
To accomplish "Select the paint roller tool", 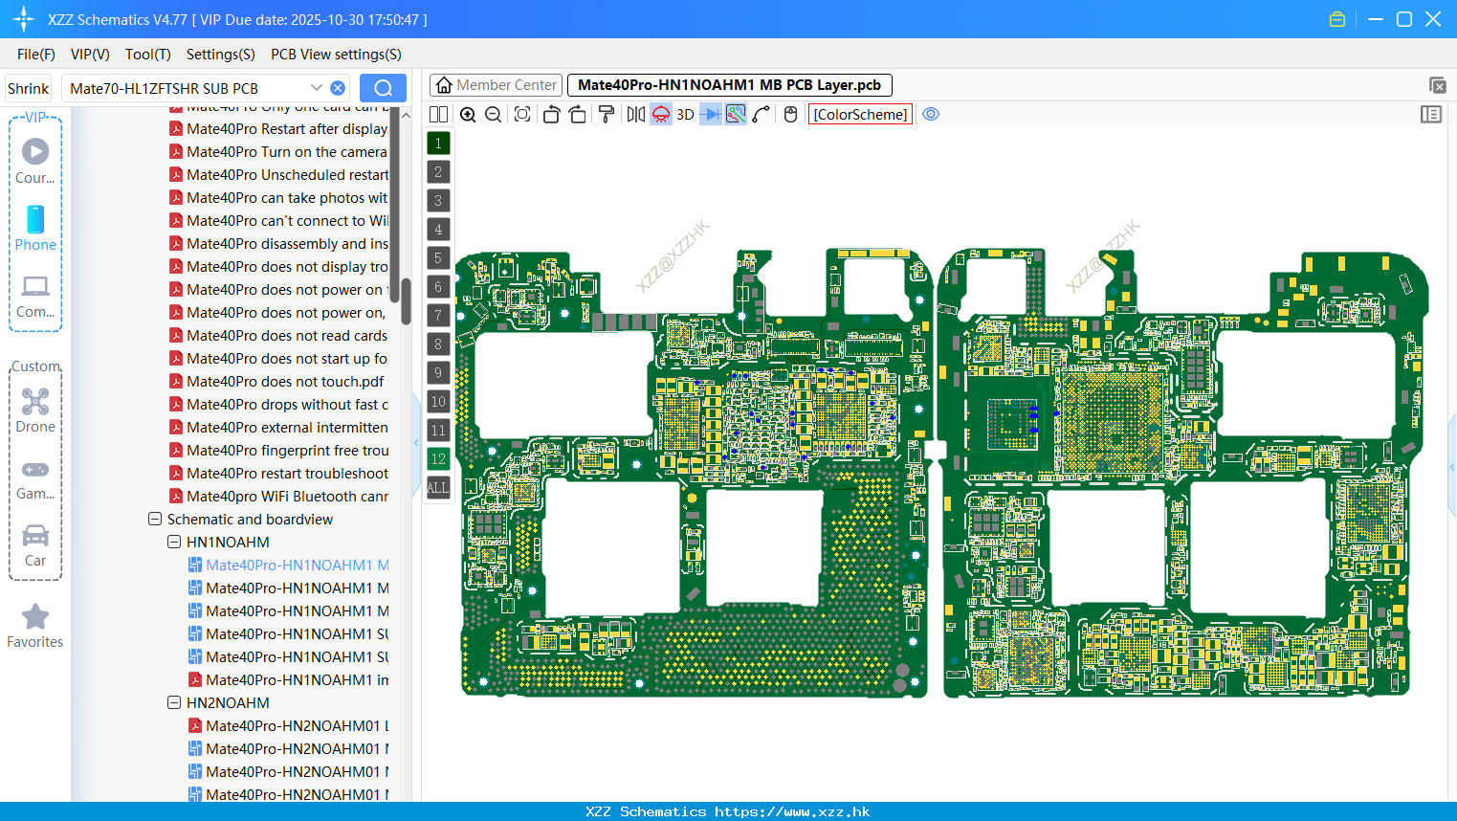I will (x=607, y=114).
